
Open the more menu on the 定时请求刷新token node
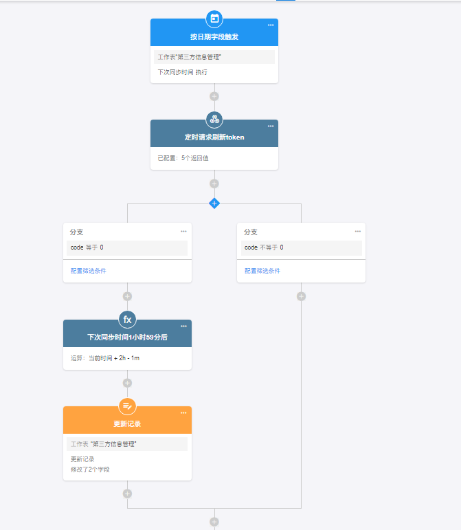(x=271, y=126)
